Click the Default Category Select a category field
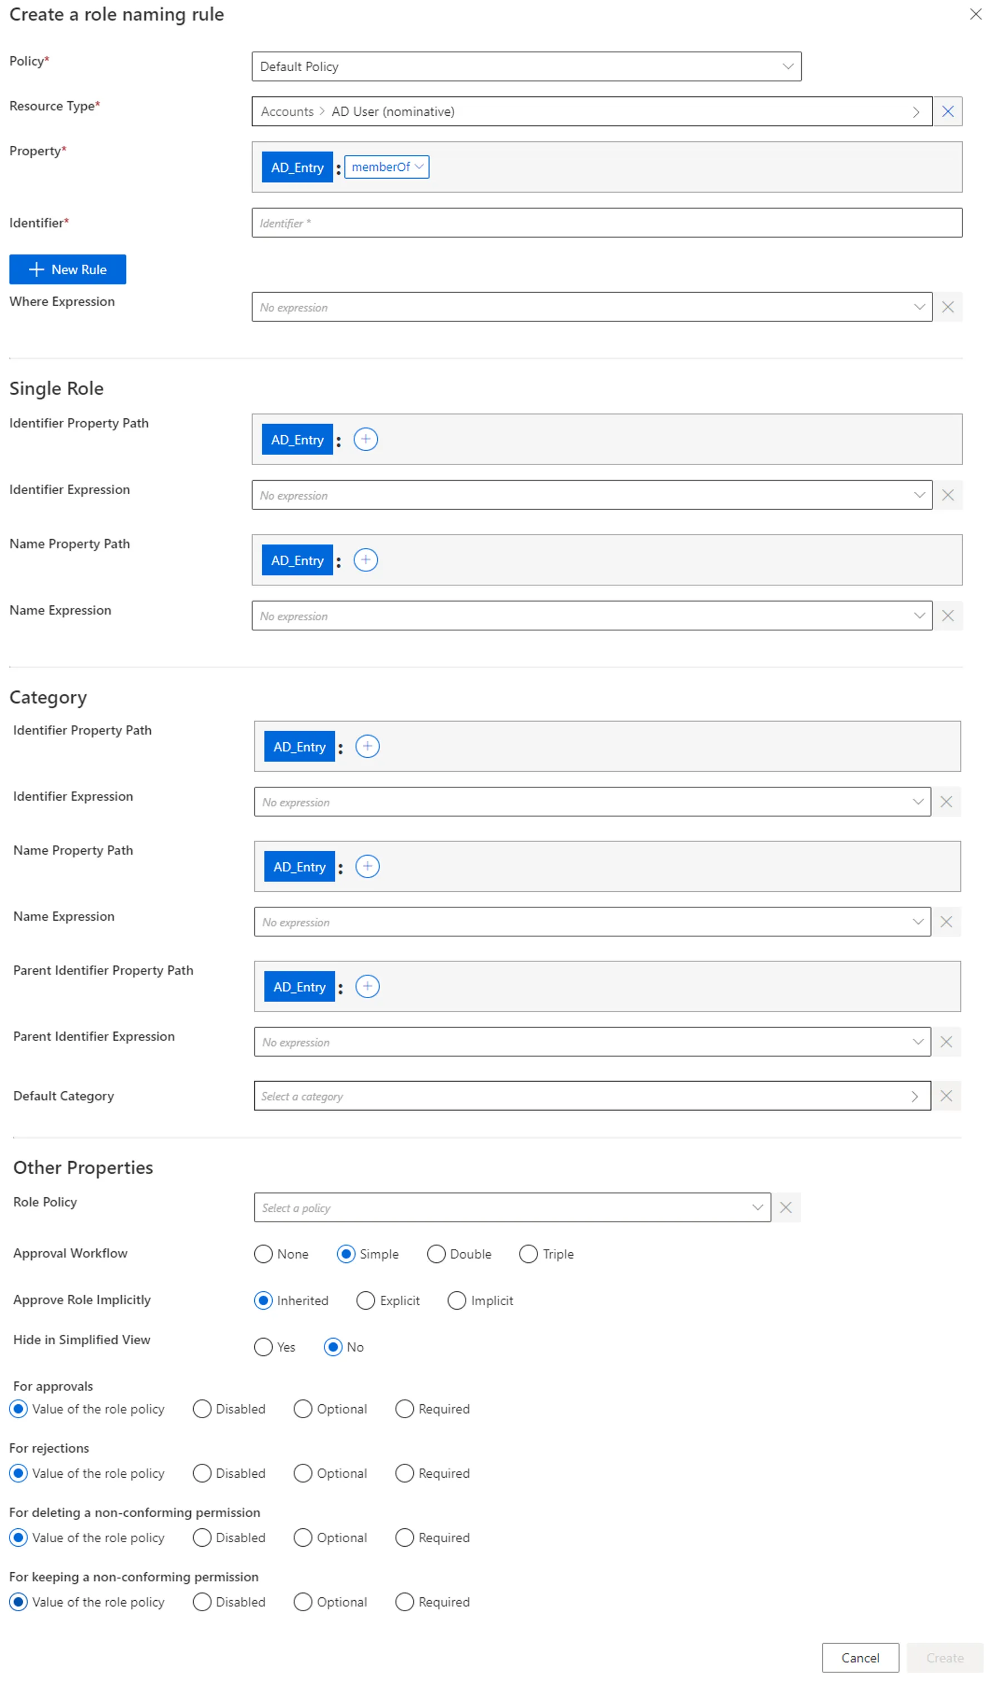This screenshot has width=991, height=1683. tap(591, 1096)
